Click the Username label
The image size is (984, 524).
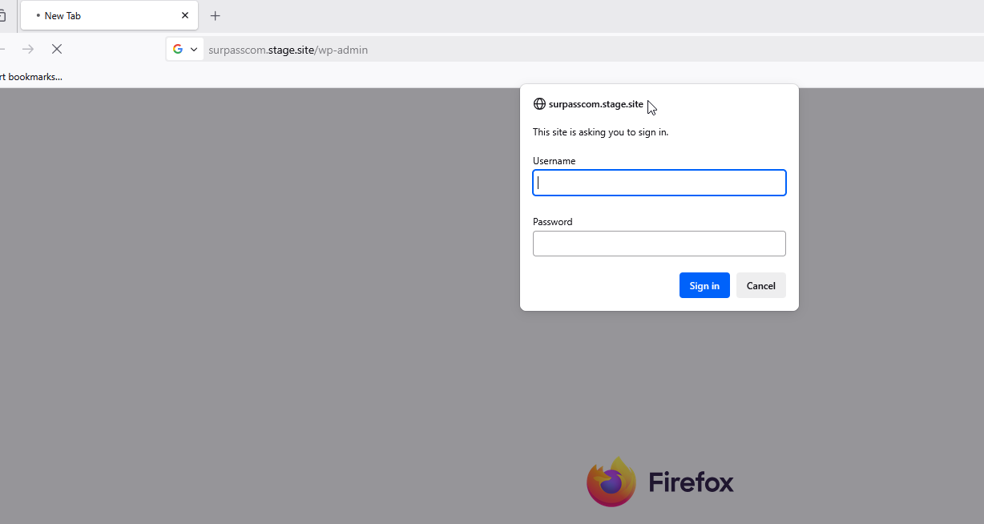click(x=554, y=161)
